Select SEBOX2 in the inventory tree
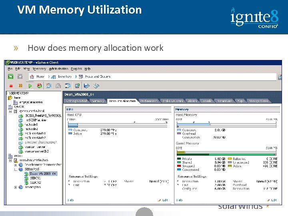 coord(36,182)
